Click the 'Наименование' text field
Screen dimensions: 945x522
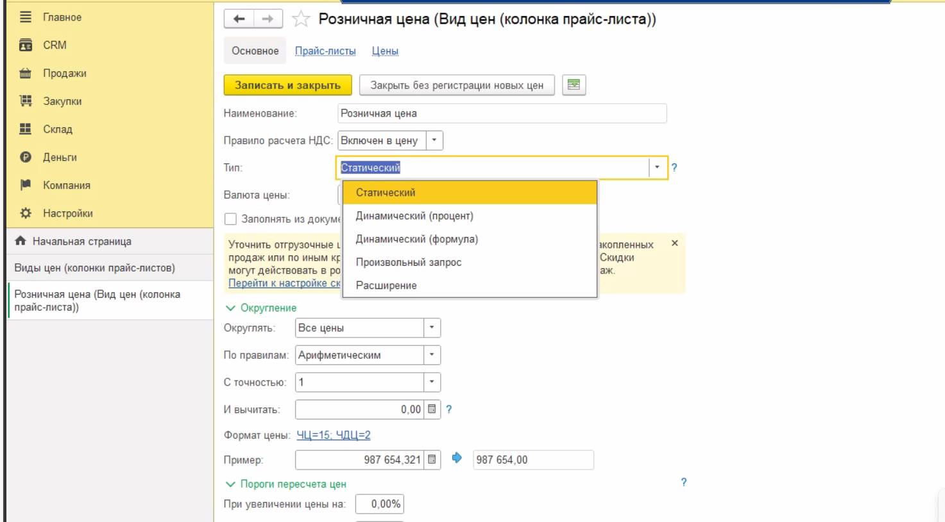502,113
